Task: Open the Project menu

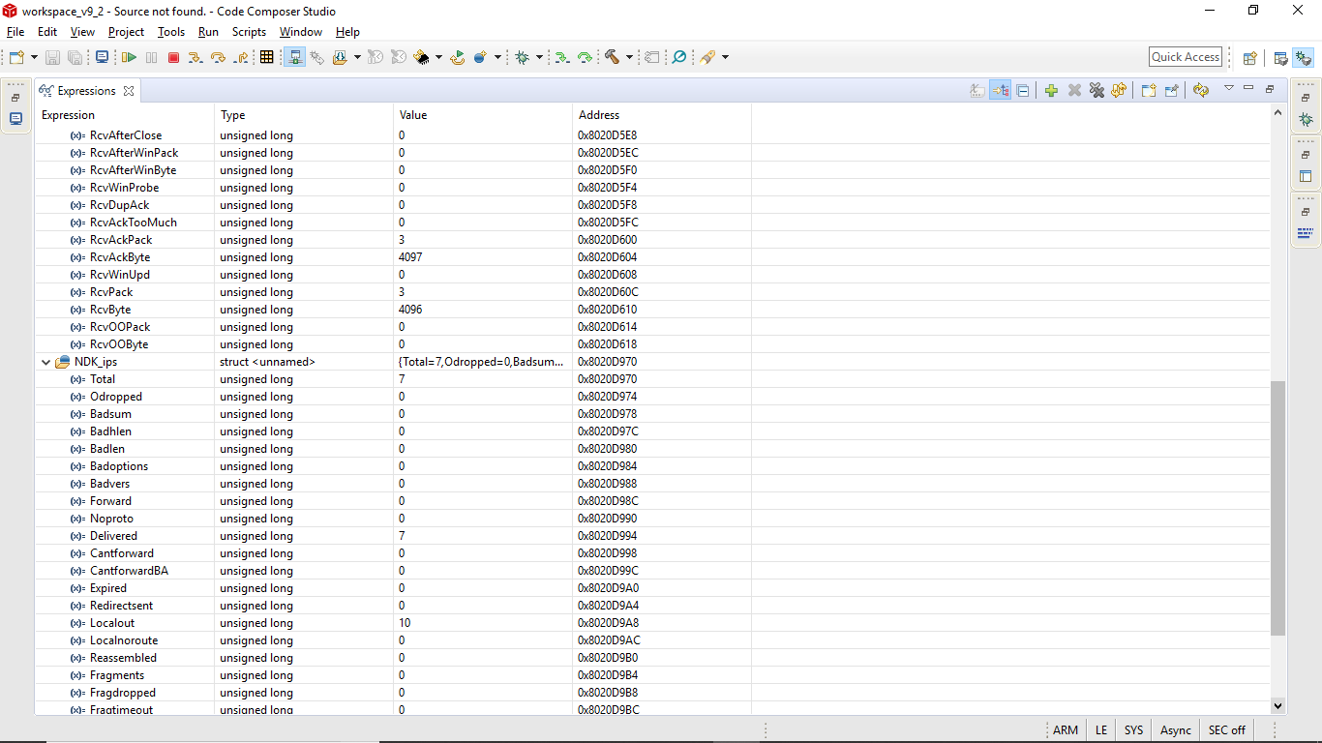Action: click(x=126, y=32)
